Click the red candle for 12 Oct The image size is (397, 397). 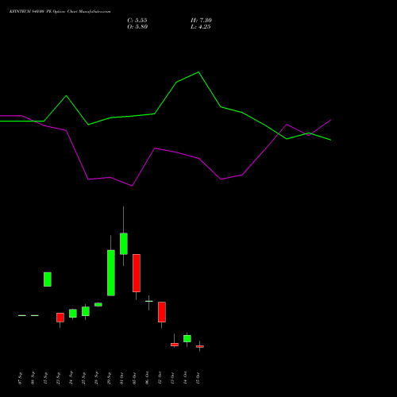pyautogui.click(x=162, y=312)
